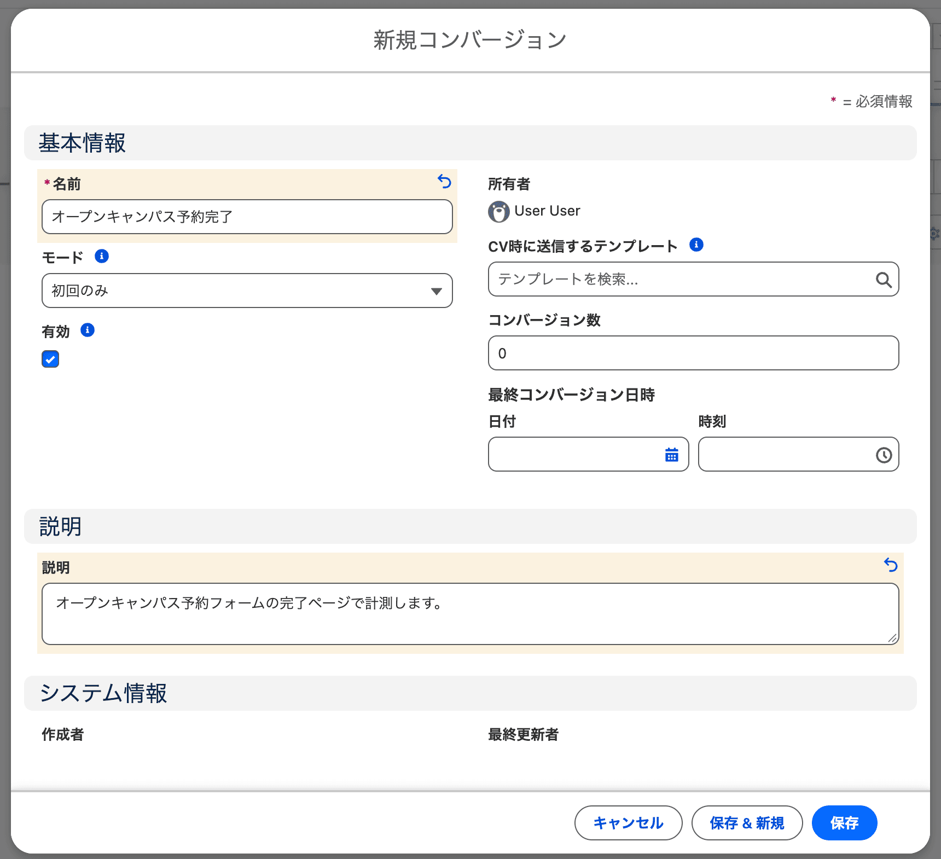Click the 最終更新者 label

click(524, 734)
